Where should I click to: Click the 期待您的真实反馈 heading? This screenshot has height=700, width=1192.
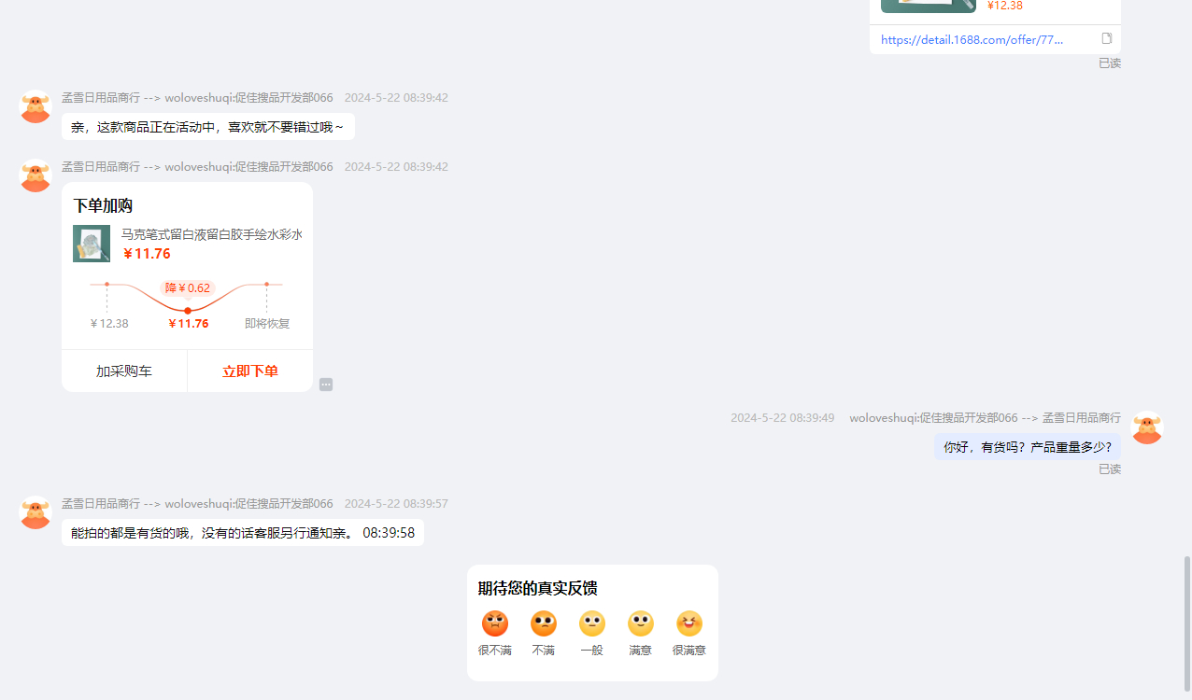[538, 589]
